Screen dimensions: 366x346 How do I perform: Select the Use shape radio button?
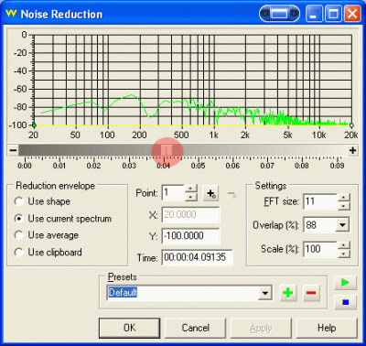pyautogui.click(x=18, y=201)
